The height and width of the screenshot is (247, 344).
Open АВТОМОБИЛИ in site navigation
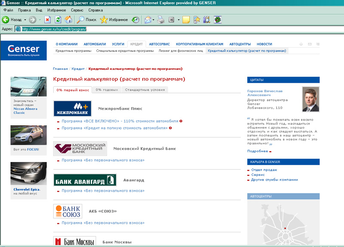95,44
